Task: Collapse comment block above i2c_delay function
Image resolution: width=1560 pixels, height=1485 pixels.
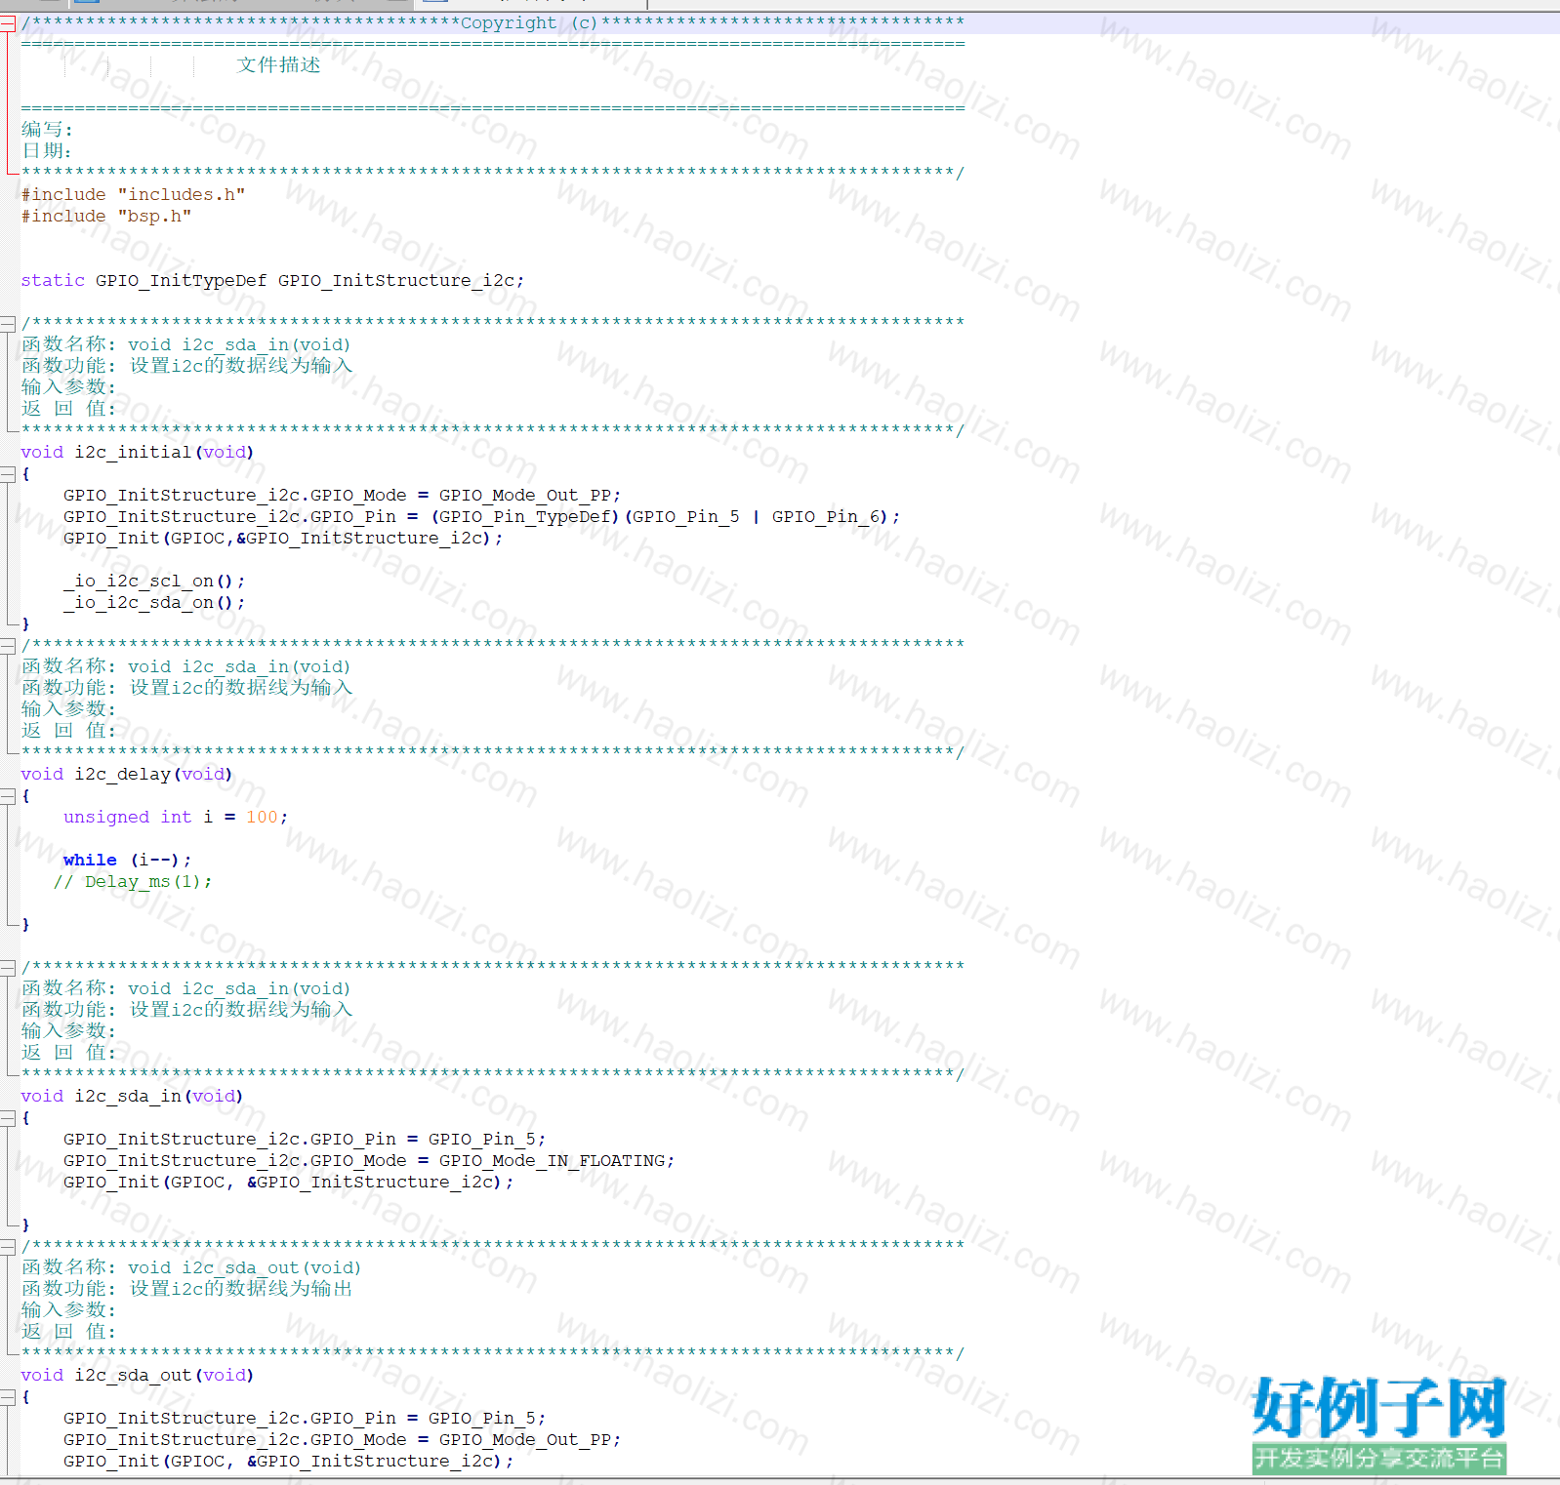Action: pos(8,645)
